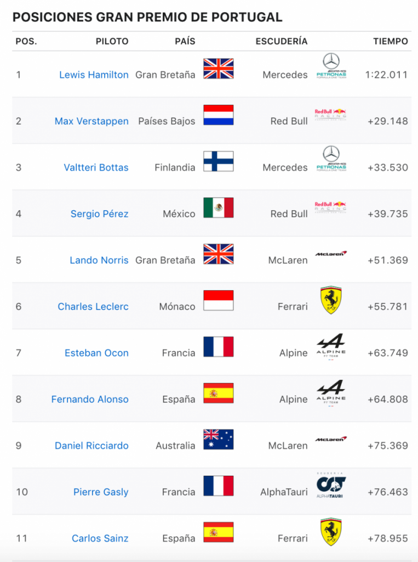Click Ferrari logo in Charles Leclerc's row
Image resolution: width=418 pixels, height=562 pixels.
tap(331, 300)
